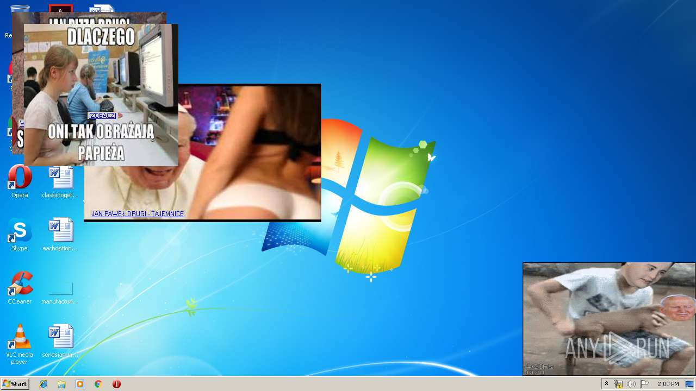696x391 pixels.
Task: Open Windows Media Player from the taskbar
Action: pyautogui.click(x=80, y=384)
